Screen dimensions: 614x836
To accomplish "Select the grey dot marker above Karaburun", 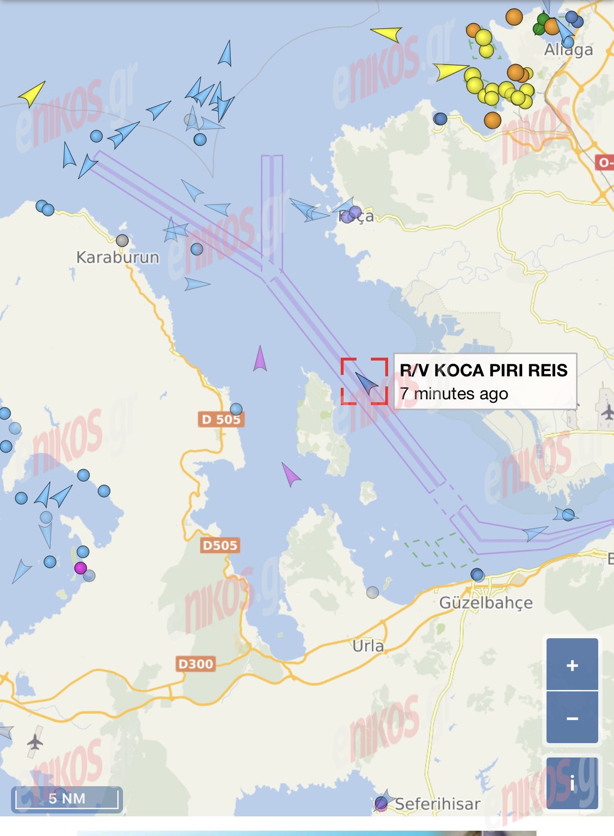I will click(123, 240).
